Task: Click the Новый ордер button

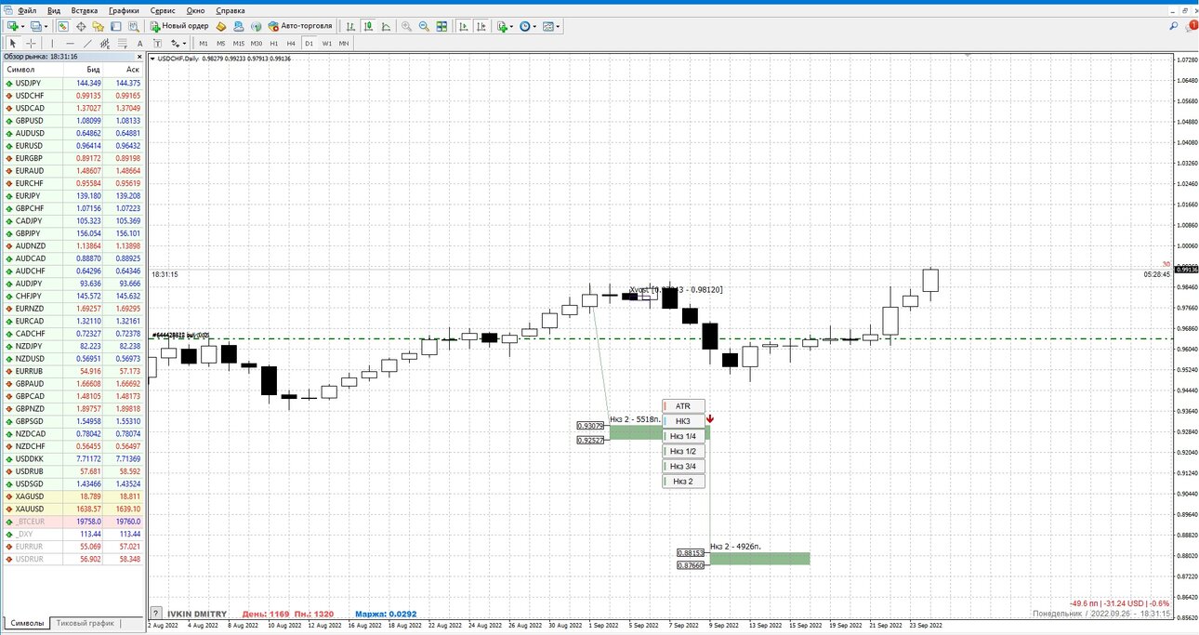Action: click(180, 26)
